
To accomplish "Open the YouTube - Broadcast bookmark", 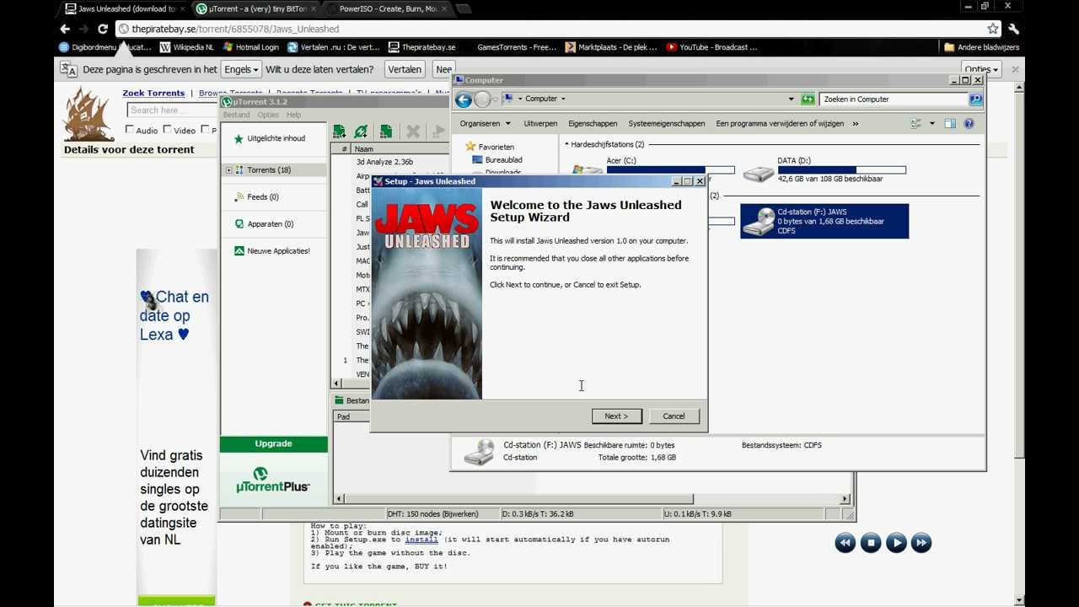I will coord(711,47).
